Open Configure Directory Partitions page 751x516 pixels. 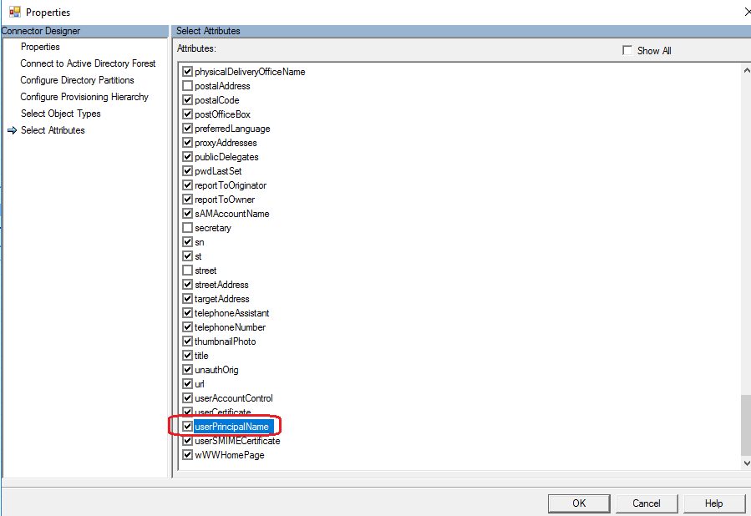point(77,80)
